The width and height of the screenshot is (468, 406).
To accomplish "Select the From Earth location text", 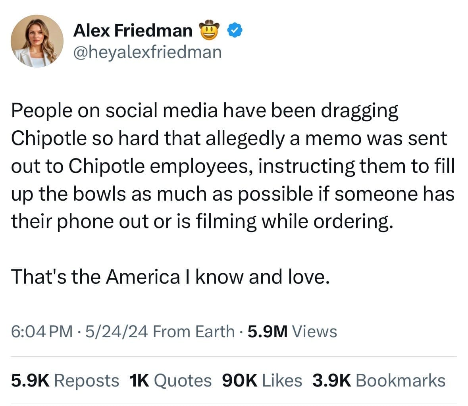I will point(193,331).
